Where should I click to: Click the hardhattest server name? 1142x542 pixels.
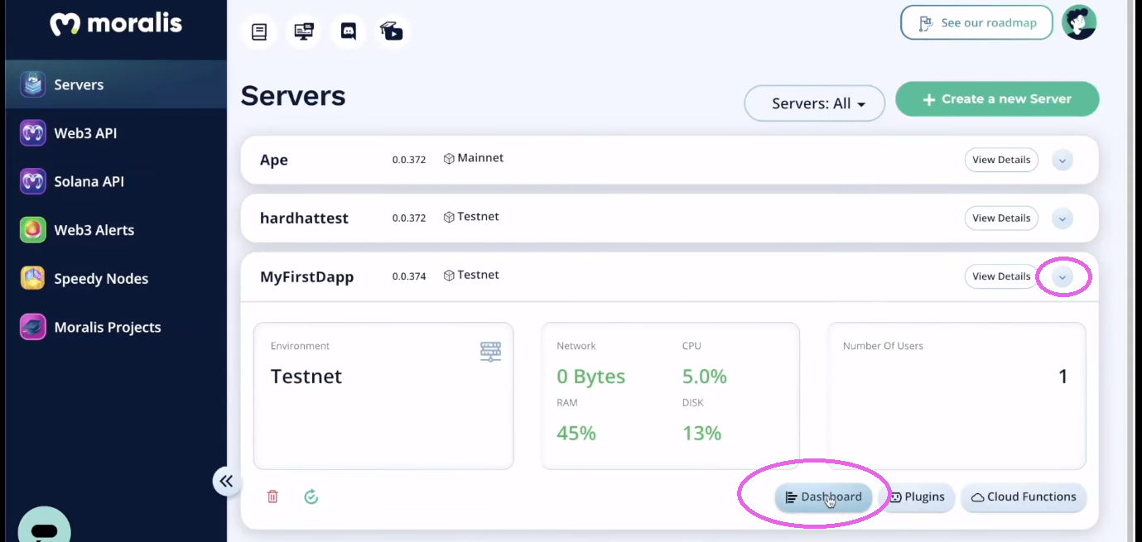point(304,218)
